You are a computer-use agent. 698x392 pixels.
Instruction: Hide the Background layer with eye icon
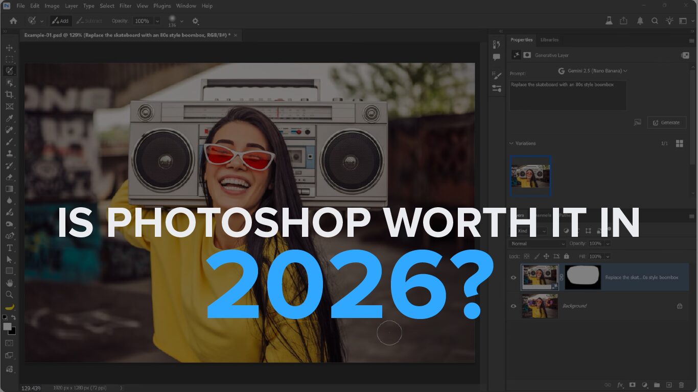[x=514, y=306]
